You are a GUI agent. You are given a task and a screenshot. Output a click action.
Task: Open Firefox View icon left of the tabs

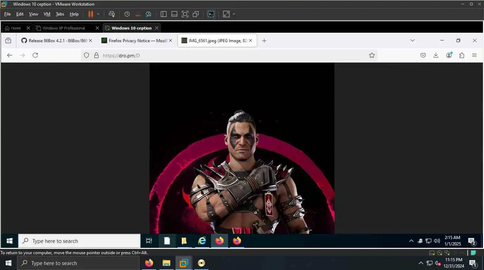click(x=8, y=41)
